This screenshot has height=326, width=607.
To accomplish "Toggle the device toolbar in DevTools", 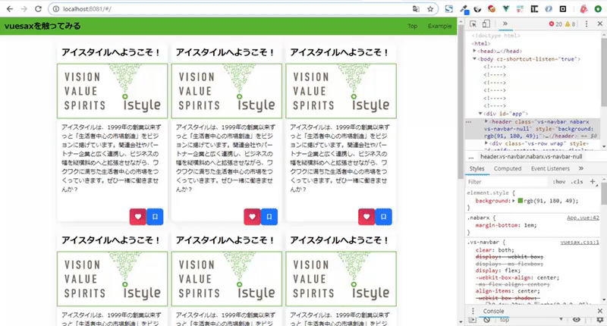I will tap(486, 24).
